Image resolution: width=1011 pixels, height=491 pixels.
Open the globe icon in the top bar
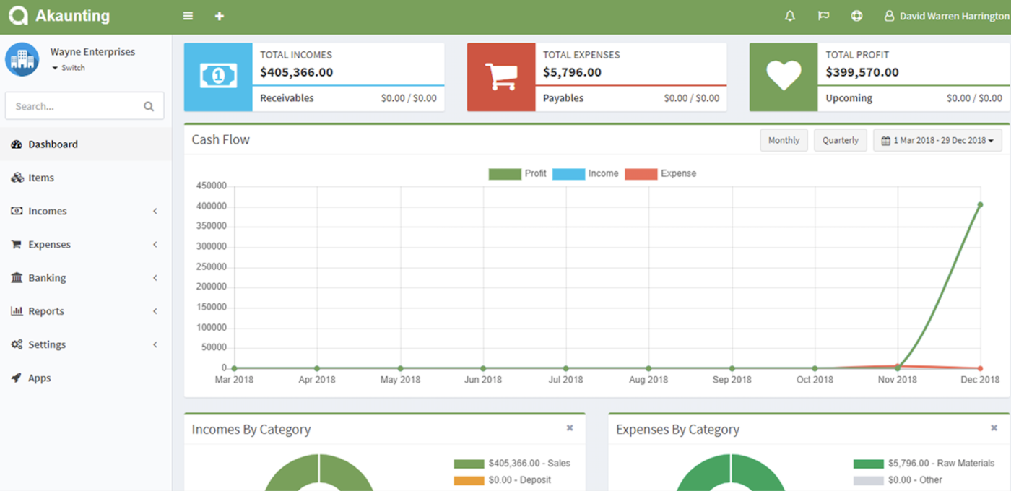click(x=856, y=15)
